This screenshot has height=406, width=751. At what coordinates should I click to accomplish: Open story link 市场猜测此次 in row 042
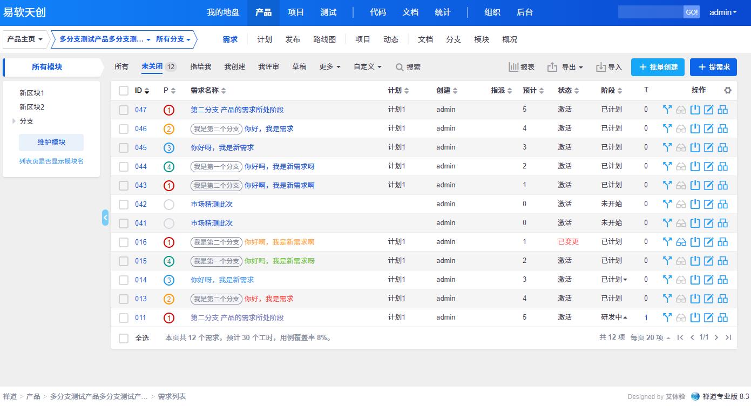(212, 204)
